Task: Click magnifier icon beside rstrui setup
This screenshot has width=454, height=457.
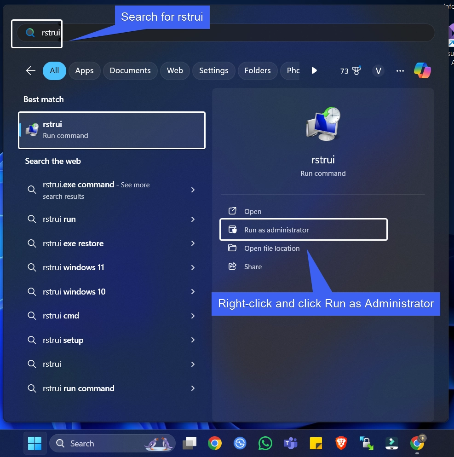Action: point(32,340)
